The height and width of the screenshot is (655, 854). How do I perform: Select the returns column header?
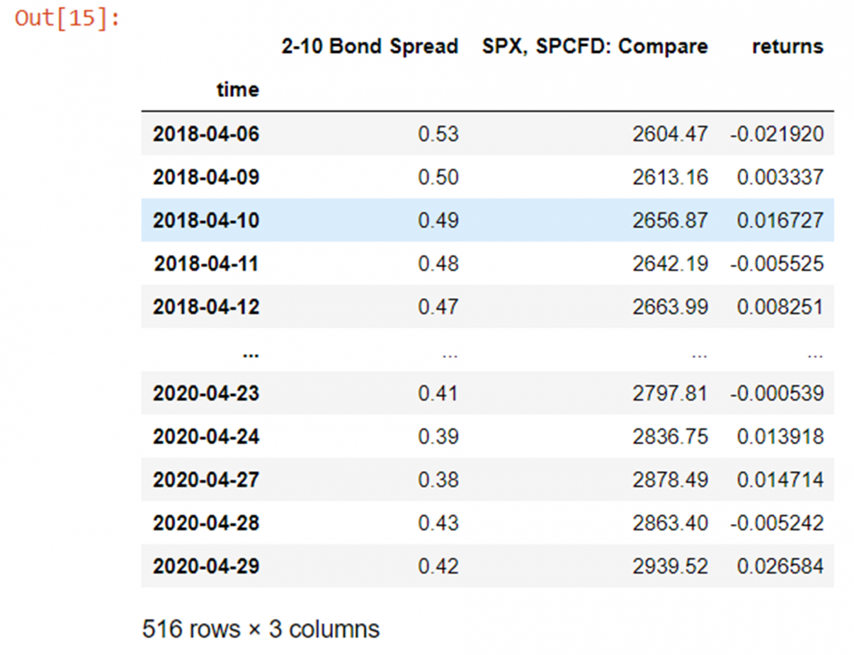[x=787, y=46]
